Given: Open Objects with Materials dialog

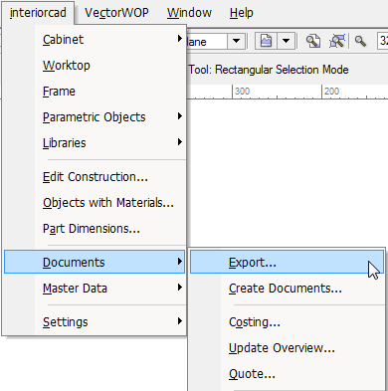Looking at the screenshot, I should [95, 203].
